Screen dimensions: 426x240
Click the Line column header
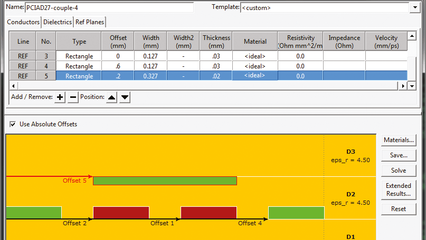click(23, 41)
